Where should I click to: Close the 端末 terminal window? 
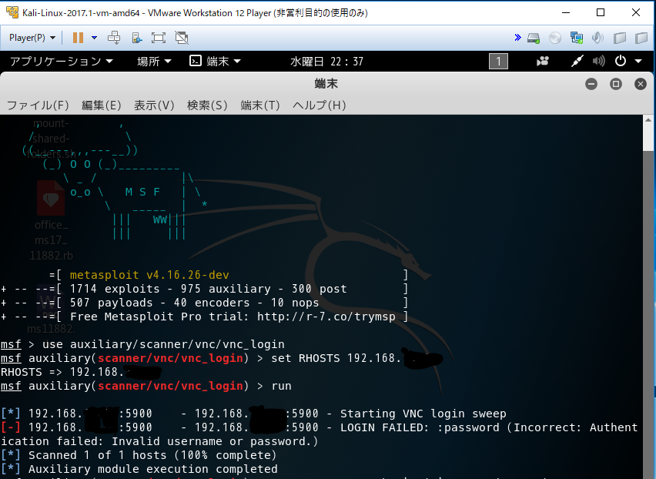click(641, 84)
